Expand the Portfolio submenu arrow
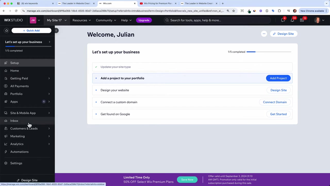Screen dimensions: 330x186 49,94
